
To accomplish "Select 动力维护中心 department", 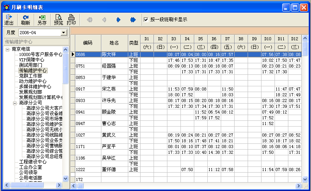I will pos(33,82).
